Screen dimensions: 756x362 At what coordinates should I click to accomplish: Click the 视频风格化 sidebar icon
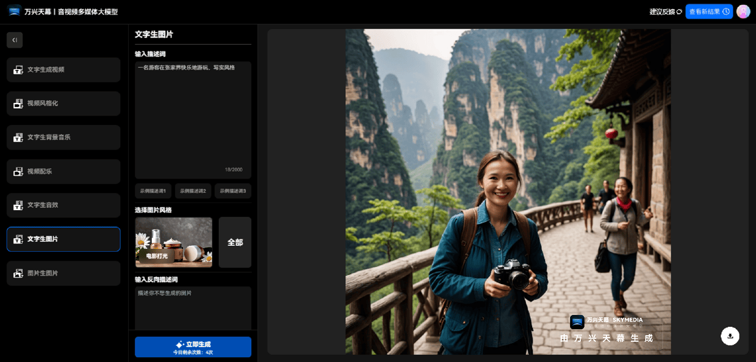(x=18, y=104)
